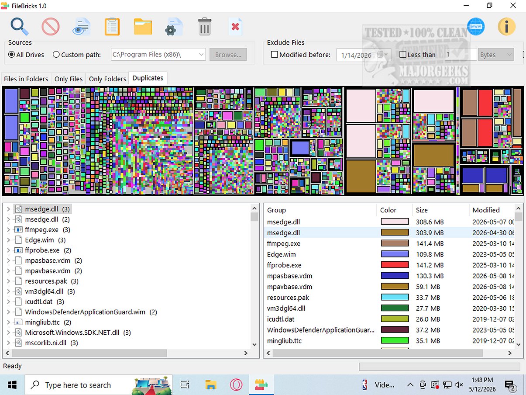Screen dimensions: 526x395
Task: Start scan with the magnifier icon
Action: point(20,27)
